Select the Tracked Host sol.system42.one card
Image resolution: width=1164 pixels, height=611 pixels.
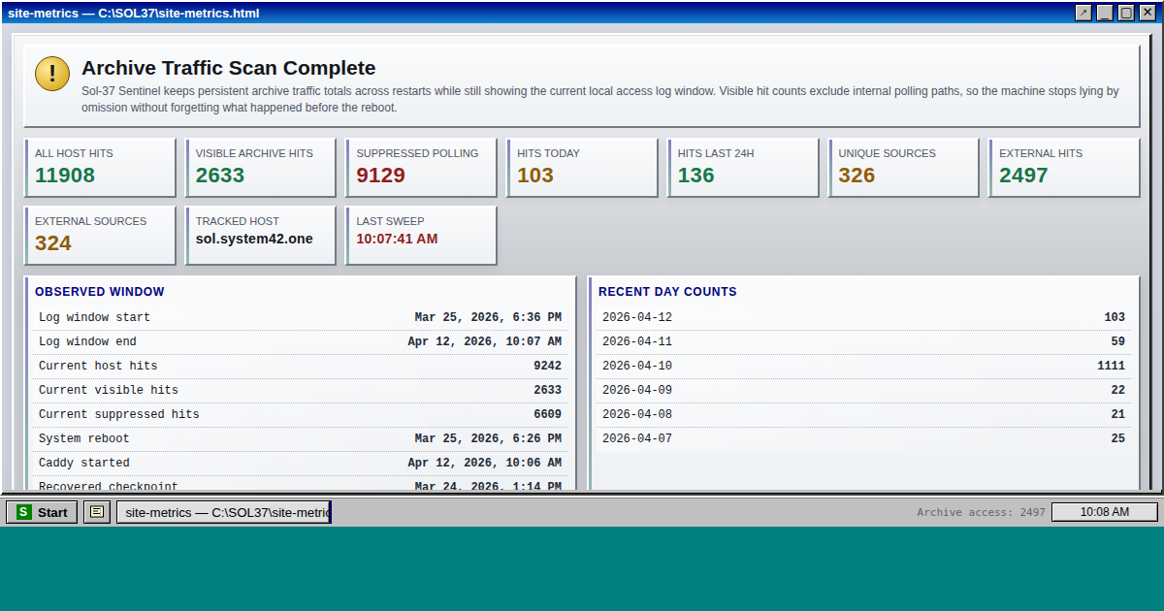pos(261,236)
